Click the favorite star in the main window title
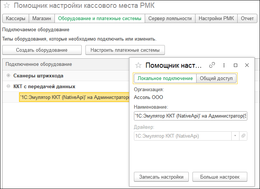 pyautogui.click(x=6, y=6)
